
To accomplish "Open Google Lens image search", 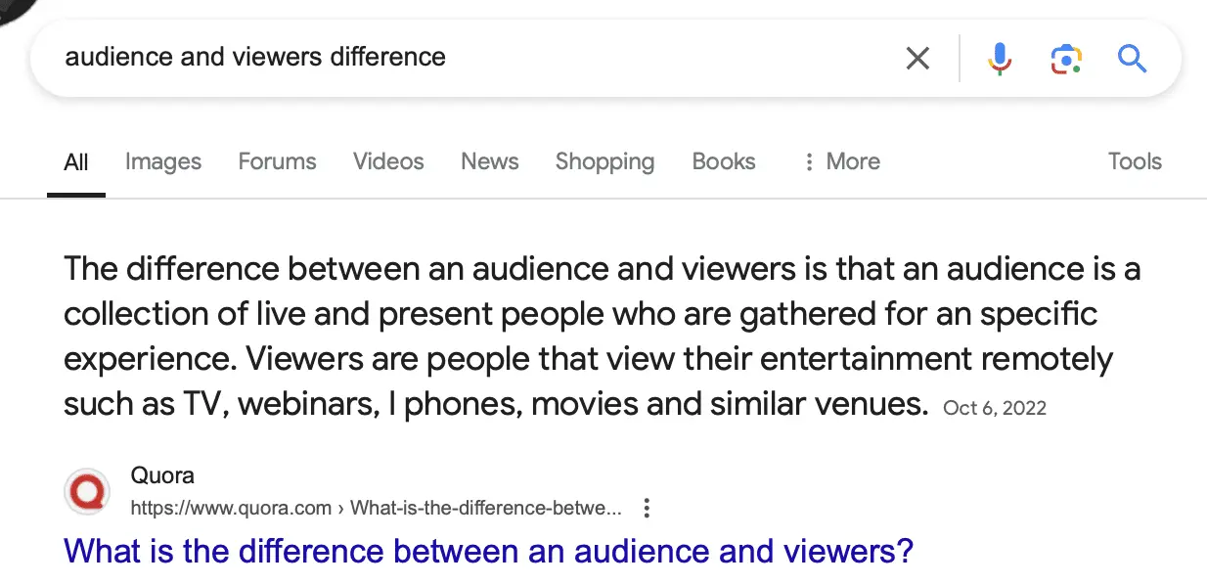I will [1065, 59].
